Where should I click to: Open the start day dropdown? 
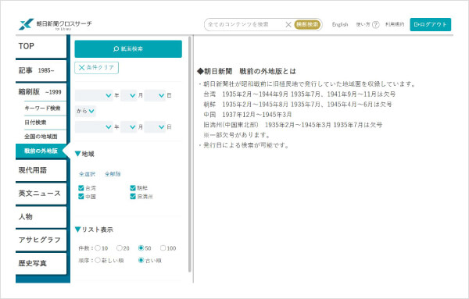tap(155, 95)
